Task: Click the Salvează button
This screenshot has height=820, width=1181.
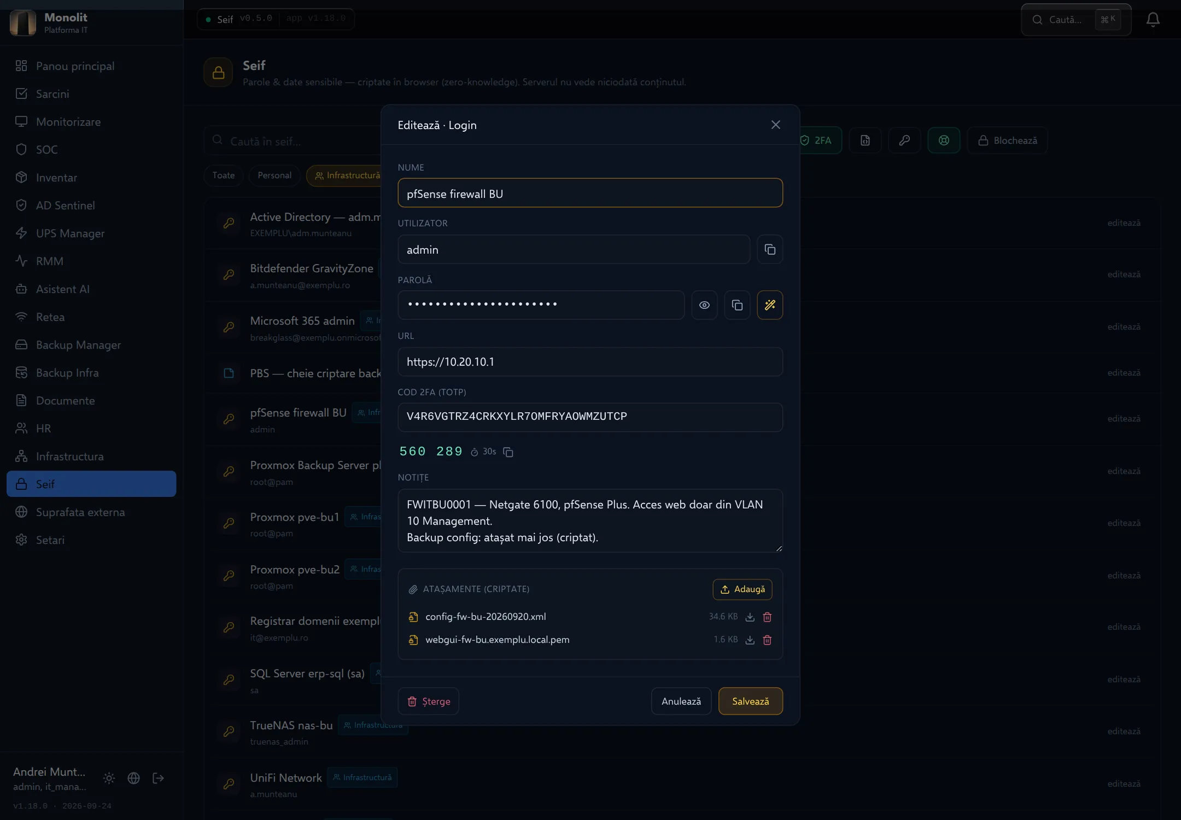Action: (750, 701)
